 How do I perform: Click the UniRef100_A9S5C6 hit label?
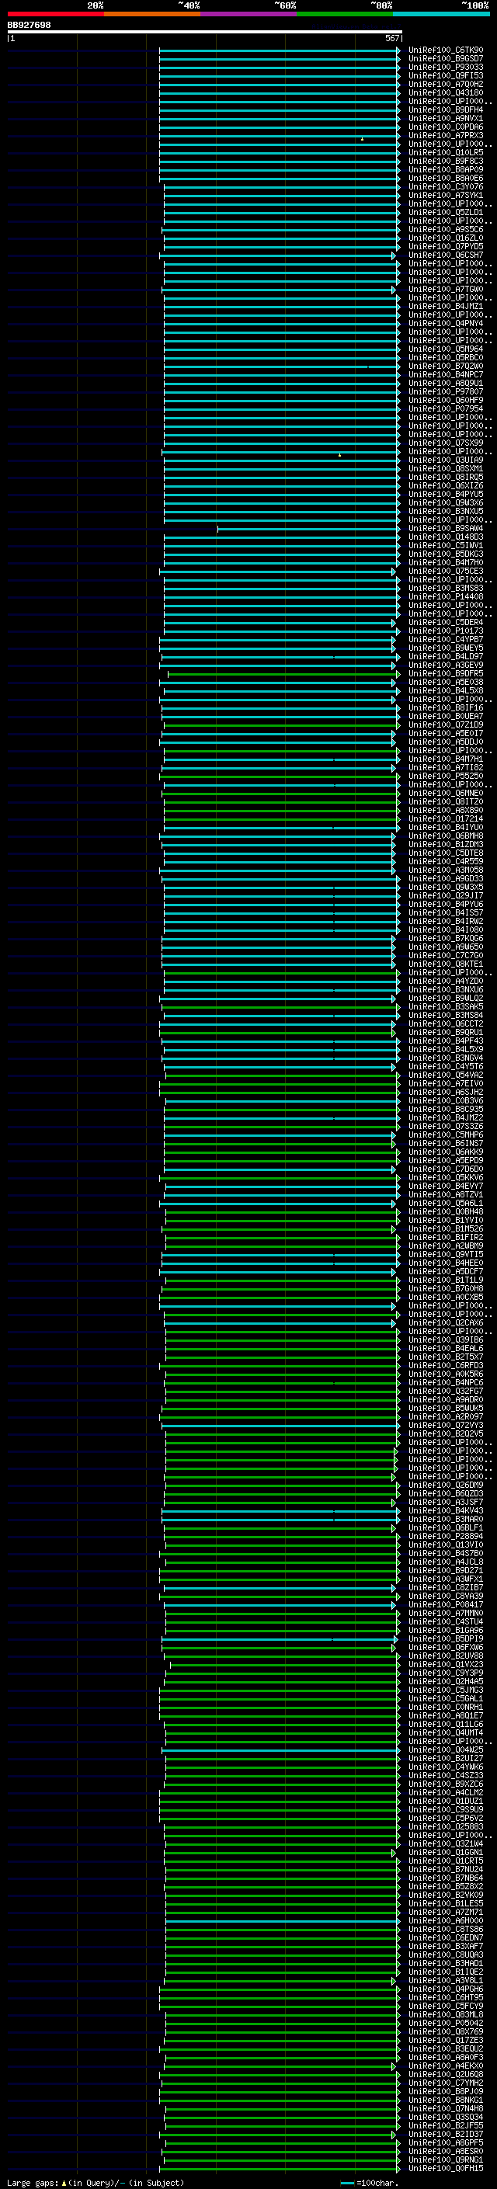click(x=445, y=229)
